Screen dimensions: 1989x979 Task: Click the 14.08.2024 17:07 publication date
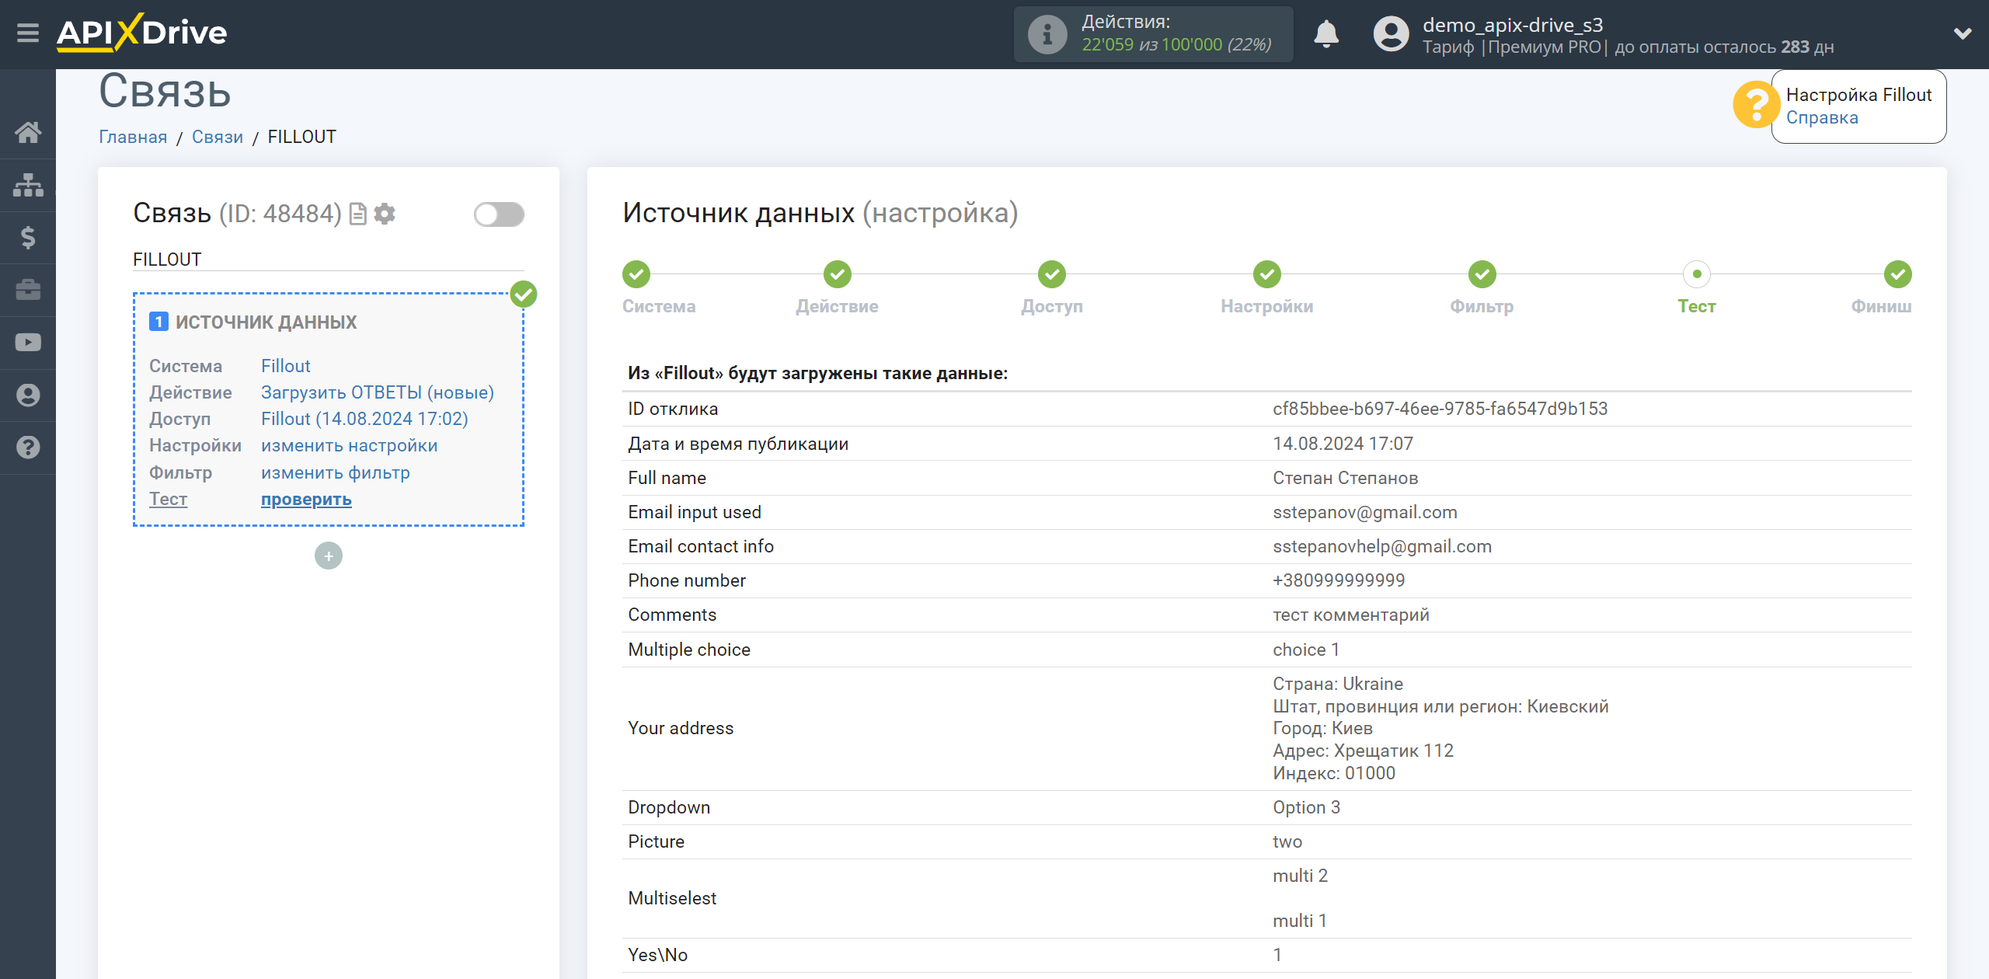(1343, 444)
